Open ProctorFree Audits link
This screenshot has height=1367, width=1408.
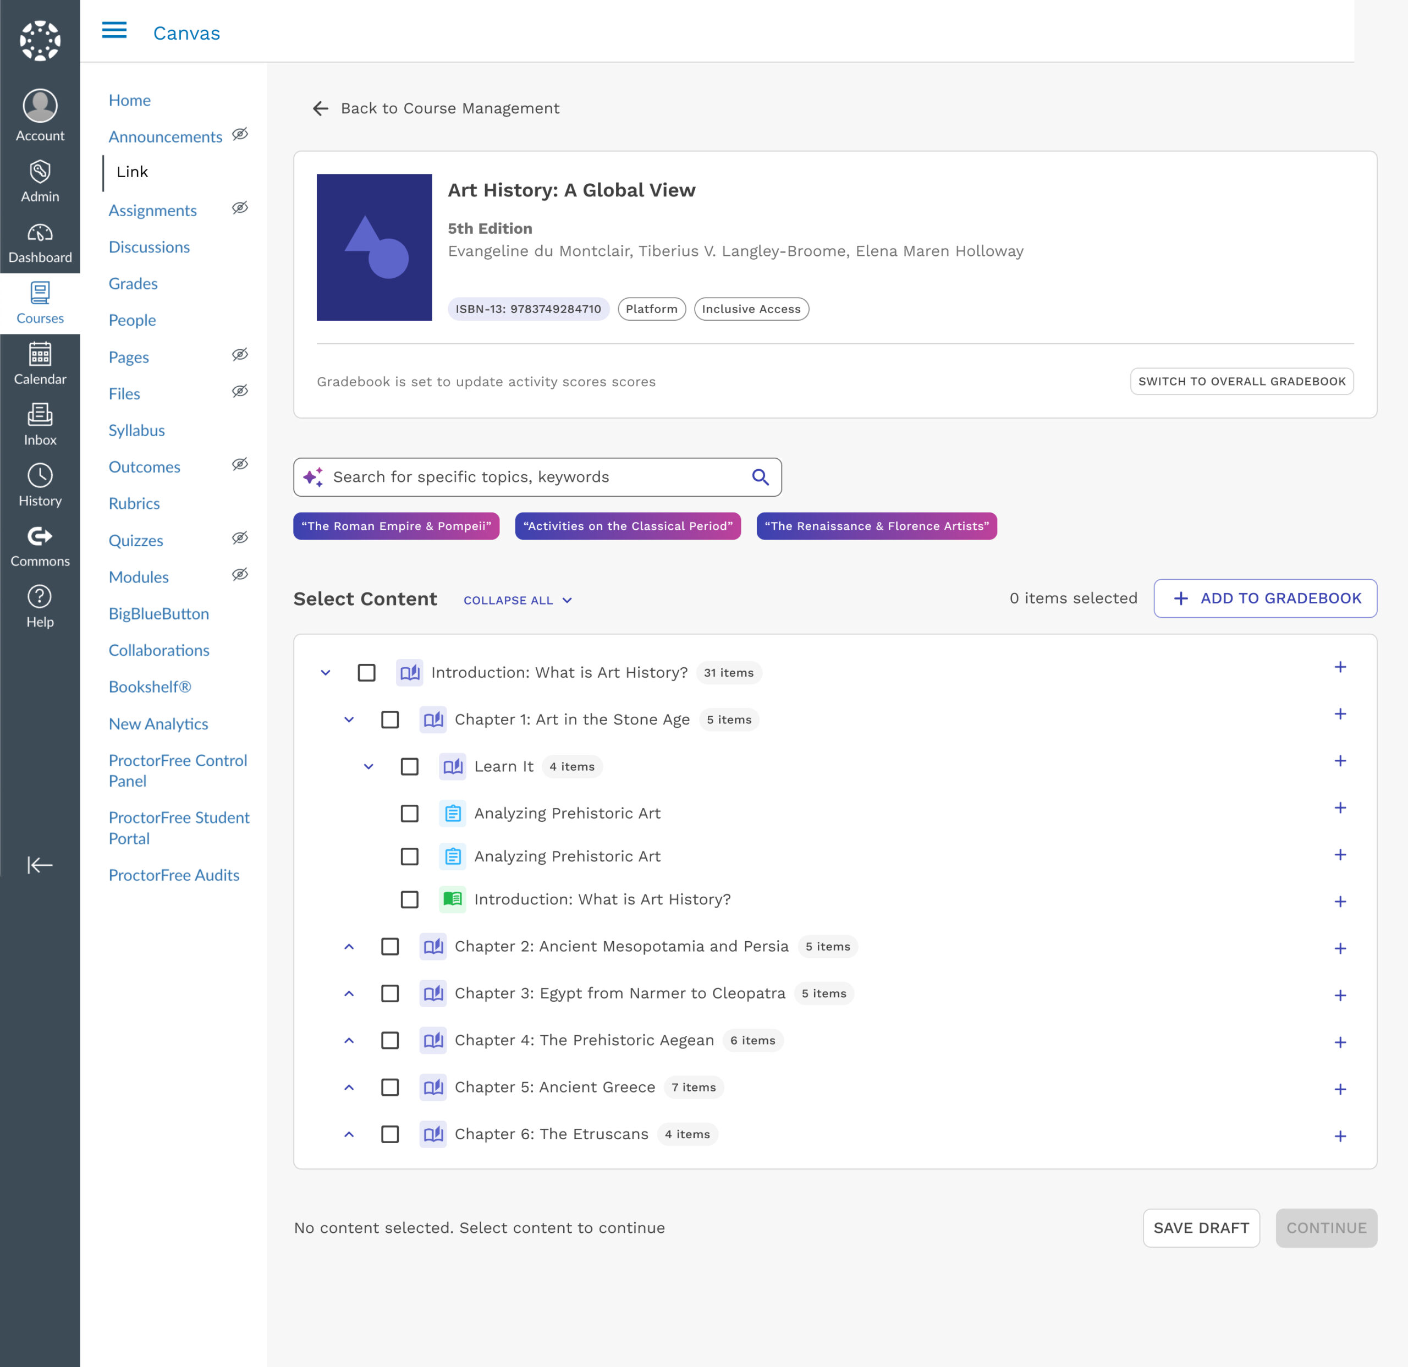(174, 875)
